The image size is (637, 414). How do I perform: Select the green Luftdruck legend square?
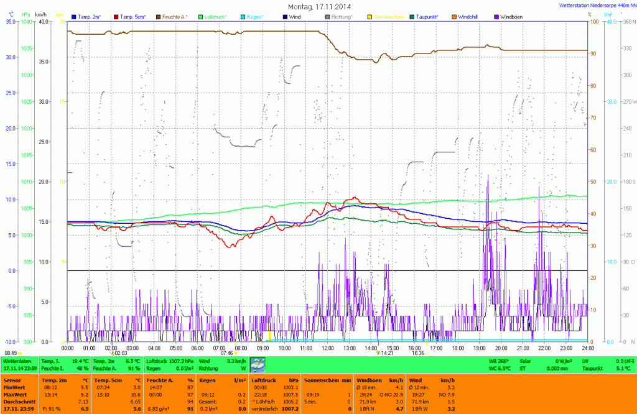tap(201, 16)
